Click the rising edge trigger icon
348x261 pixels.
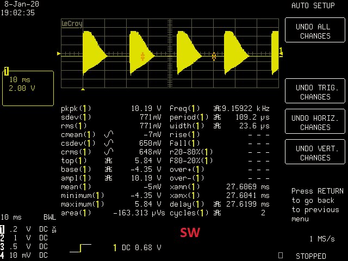tap(80, 248)
